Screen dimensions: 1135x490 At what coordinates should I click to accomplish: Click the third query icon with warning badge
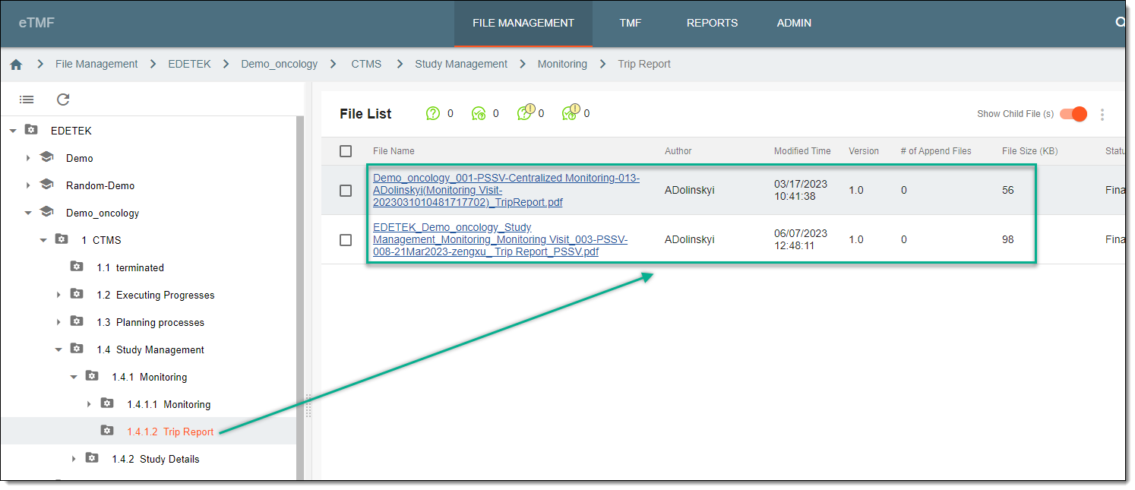tap(526, 112)
